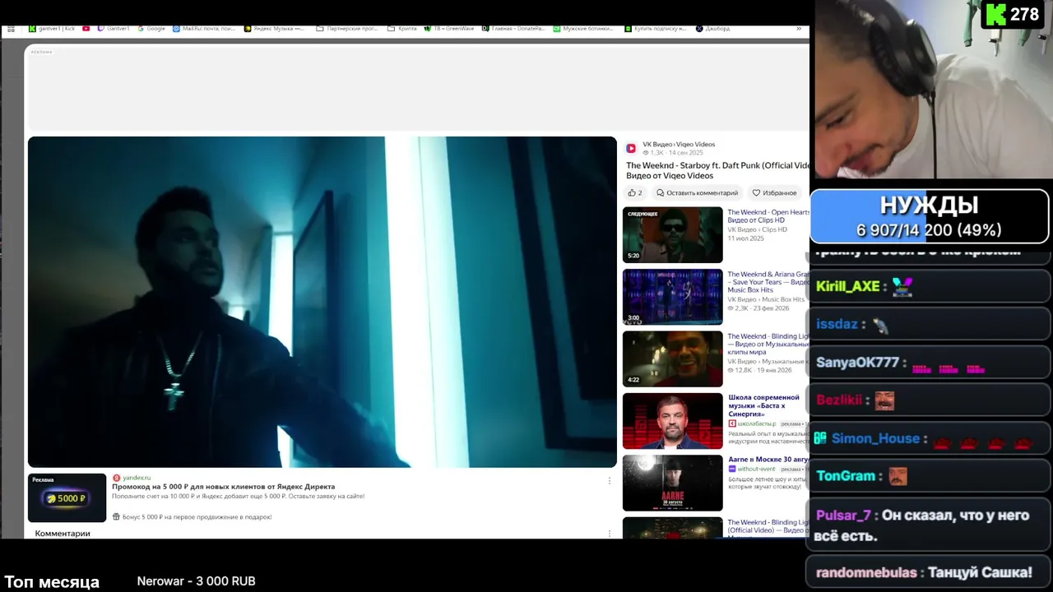The width and height of the screenshot is (1053, 592).
Task: Click the Blinding Lights title dated 19 янв 2026
Action: point(768,344)
